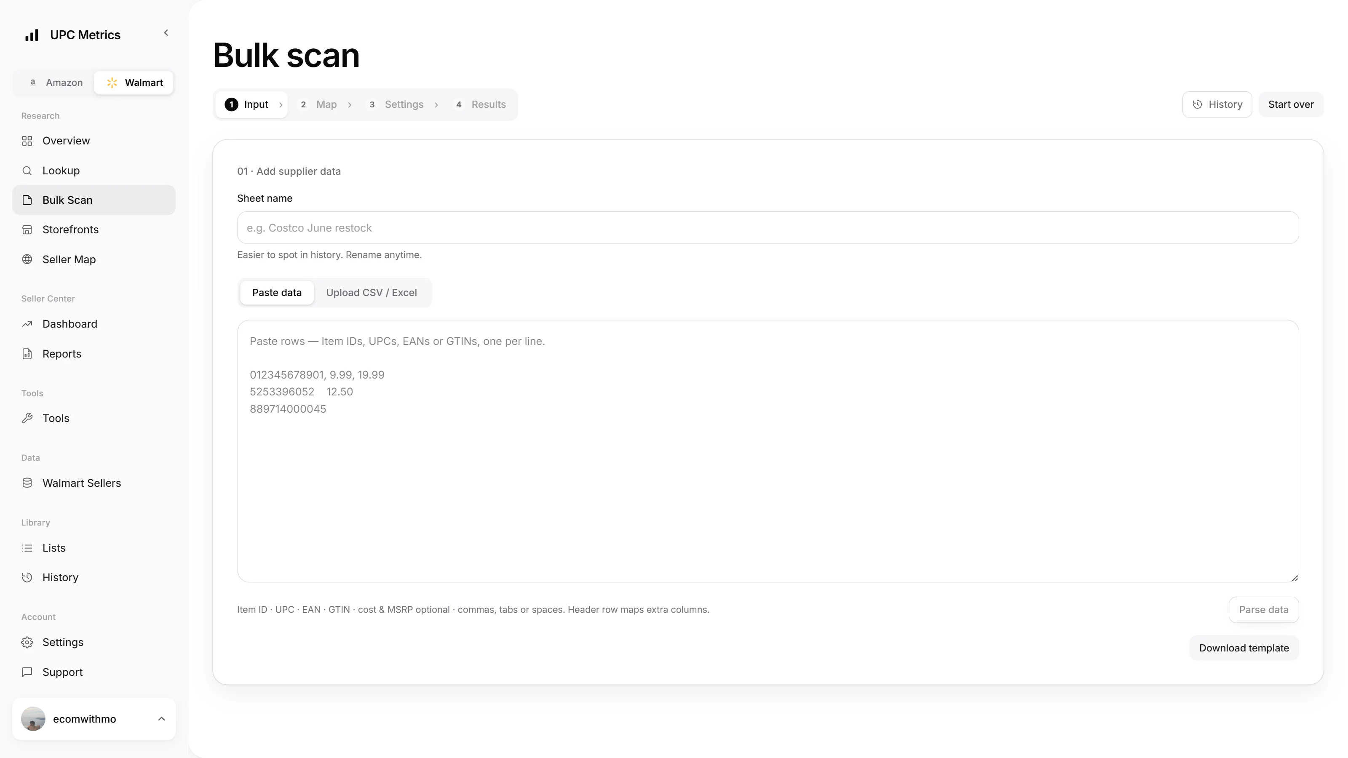
Task: Select the Lookup magnifier icon
Action: pyautogui.click(x=27, y=171)
